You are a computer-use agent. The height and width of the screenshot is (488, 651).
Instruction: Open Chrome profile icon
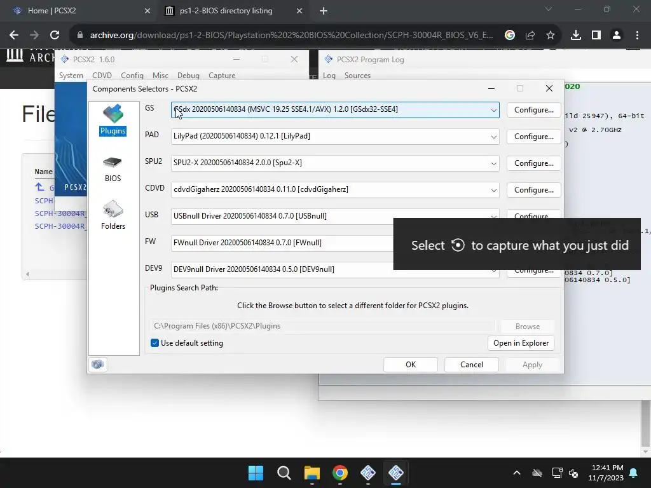(x=617, y=36)
